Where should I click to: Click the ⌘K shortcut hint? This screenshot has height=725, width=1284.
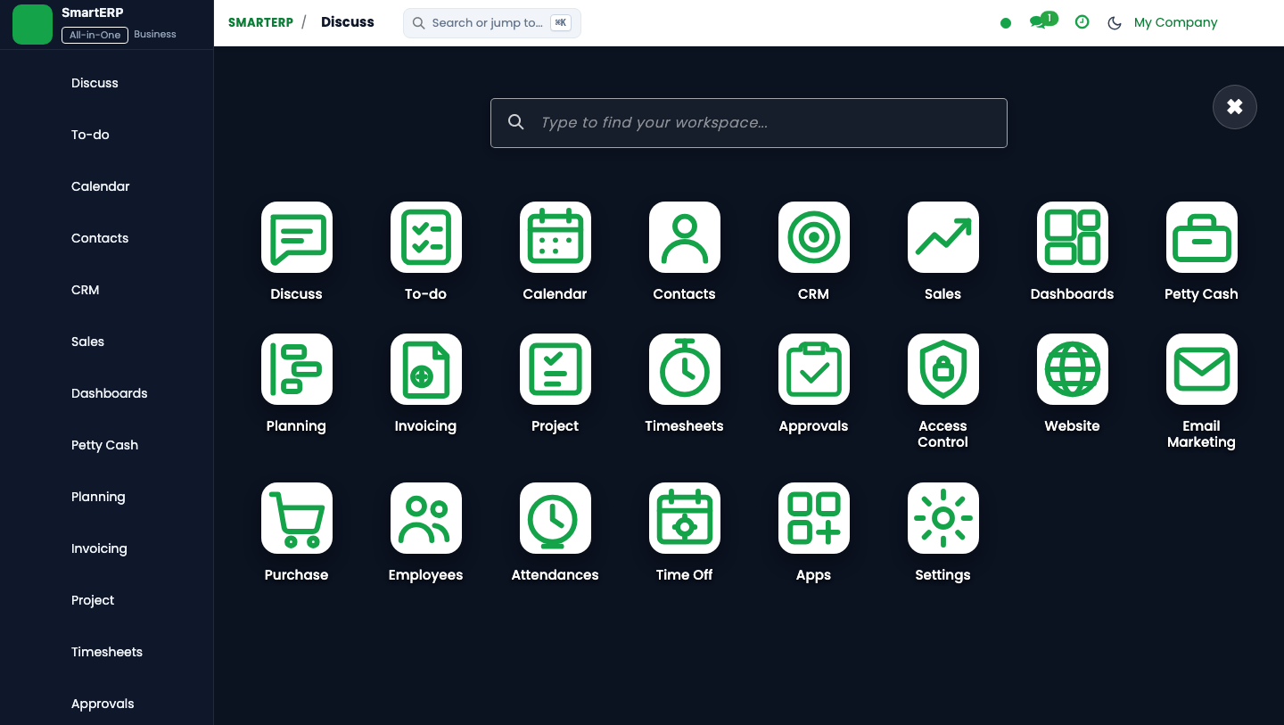pos(561,23)
